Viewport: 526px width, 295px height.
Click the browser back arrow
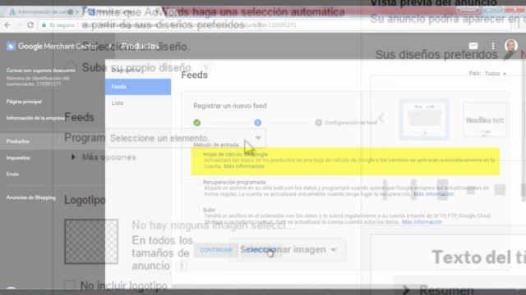pos(7,25)
